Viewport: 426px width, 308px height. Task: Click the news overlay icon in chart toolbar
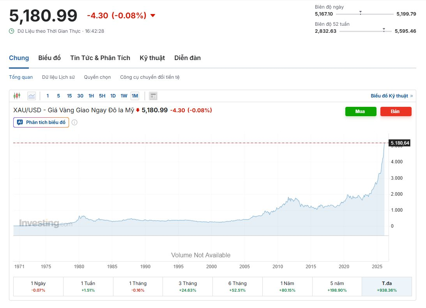point(153,96)
